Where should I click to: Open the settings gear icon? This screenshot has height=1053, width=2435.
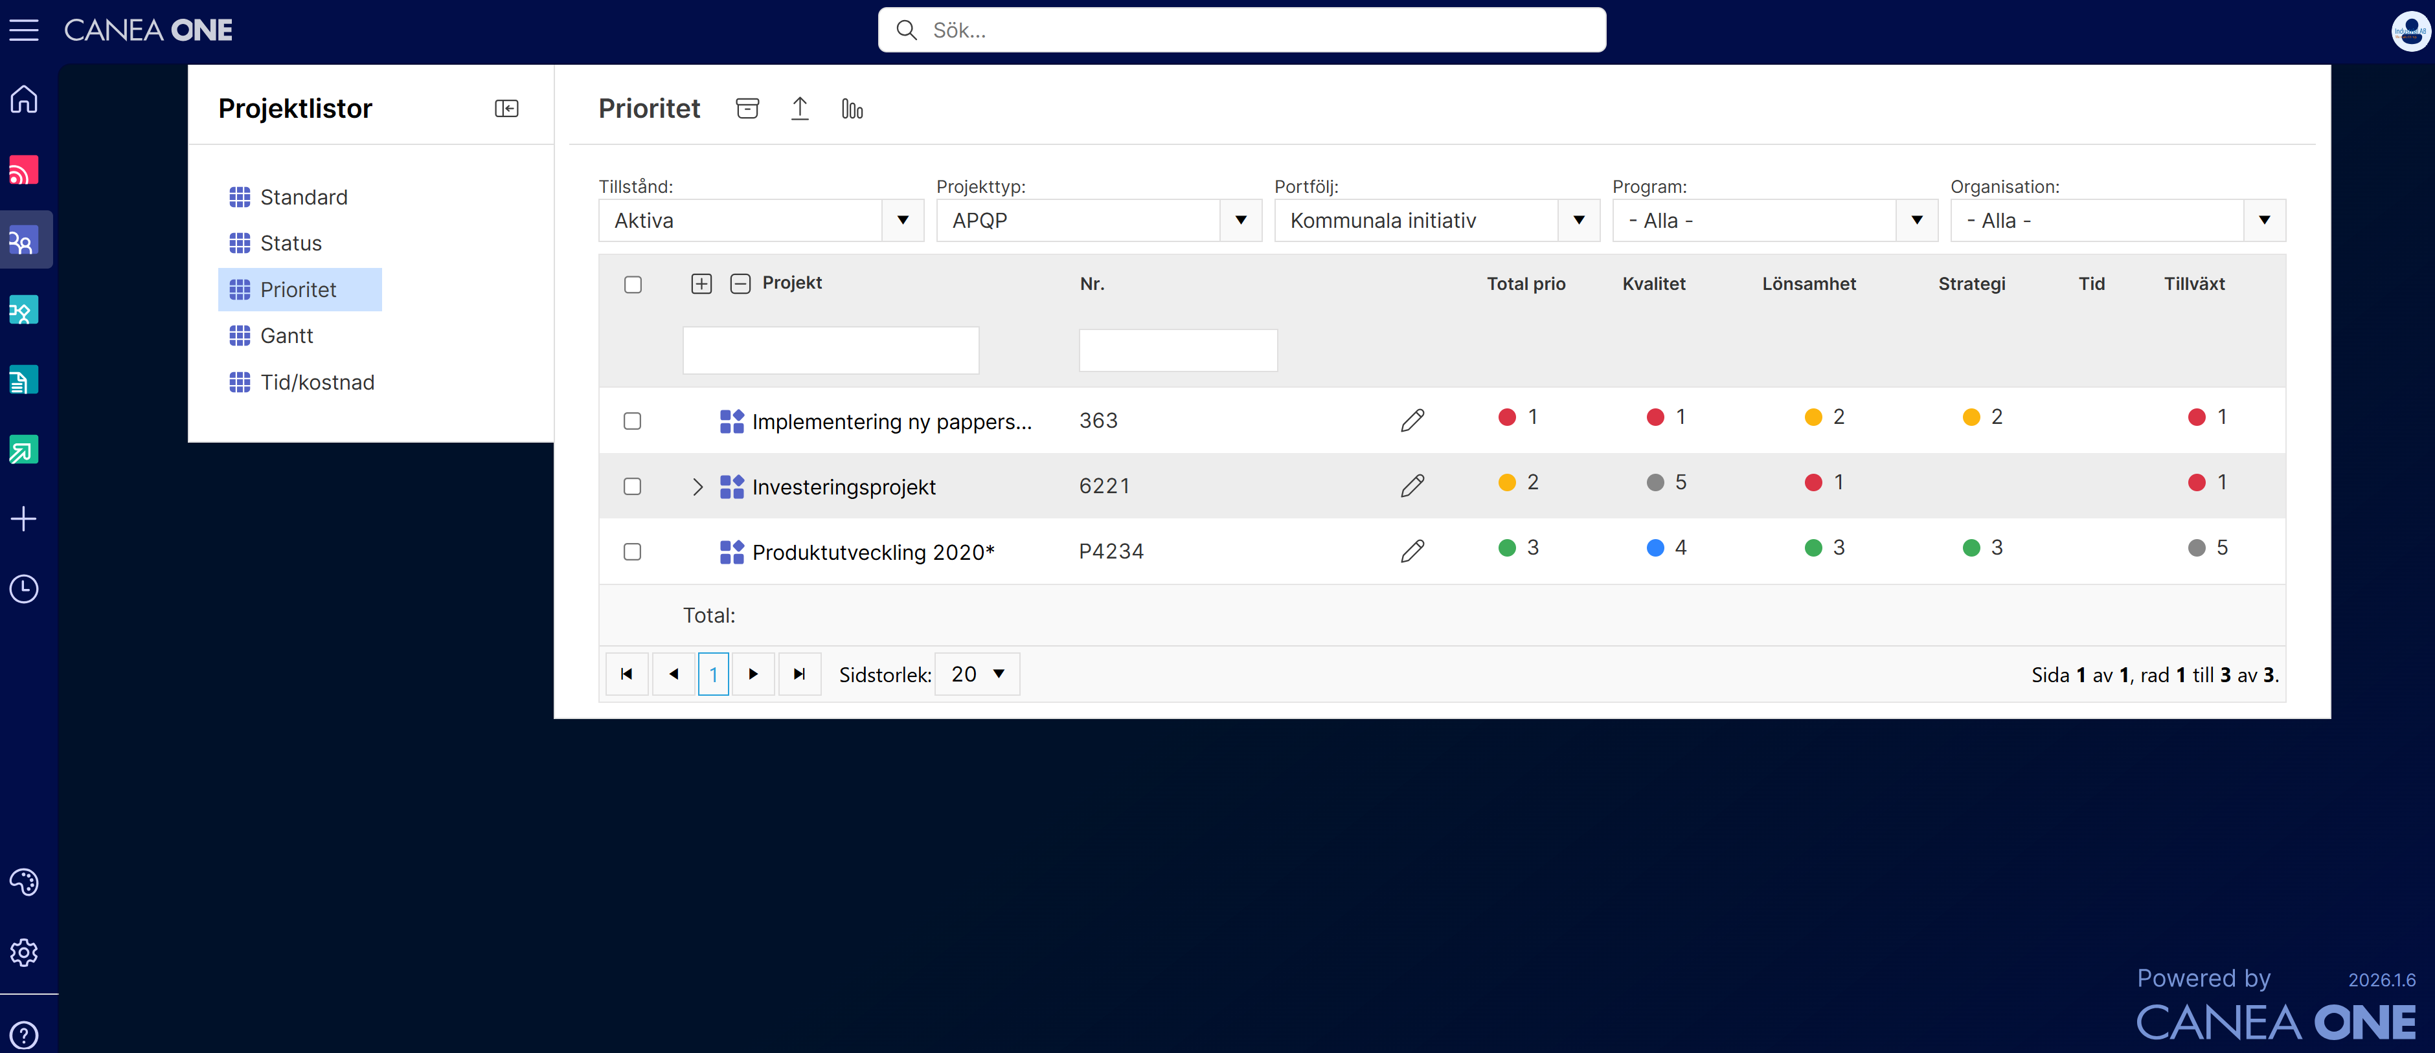[x=23, y=952]
